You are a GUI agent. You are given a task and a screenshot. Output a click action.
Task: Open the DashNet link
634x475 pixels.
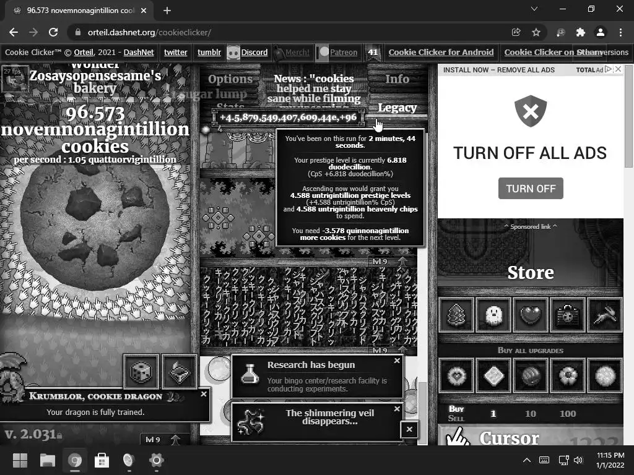(x=139, y=52)
